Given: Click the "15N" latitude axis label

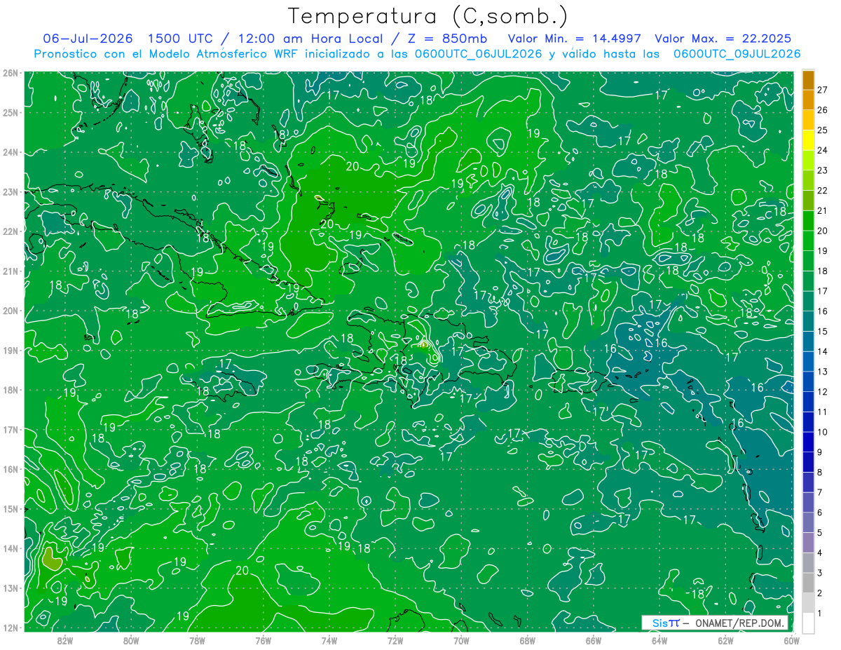Looking at the screenshot, I should pyautogui.click(x=11, y=509).
